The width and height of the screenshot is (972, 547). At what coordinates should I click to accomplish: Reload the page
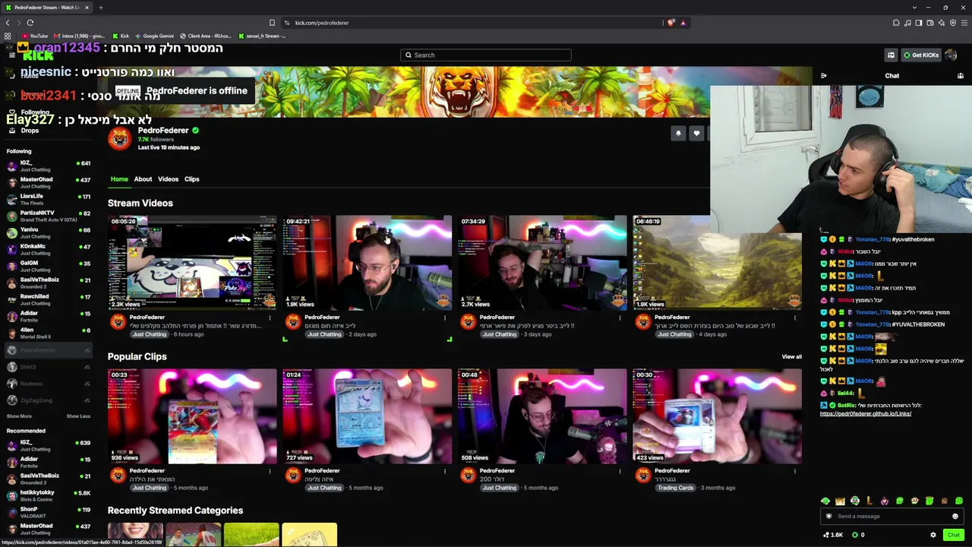coord(30,23)
